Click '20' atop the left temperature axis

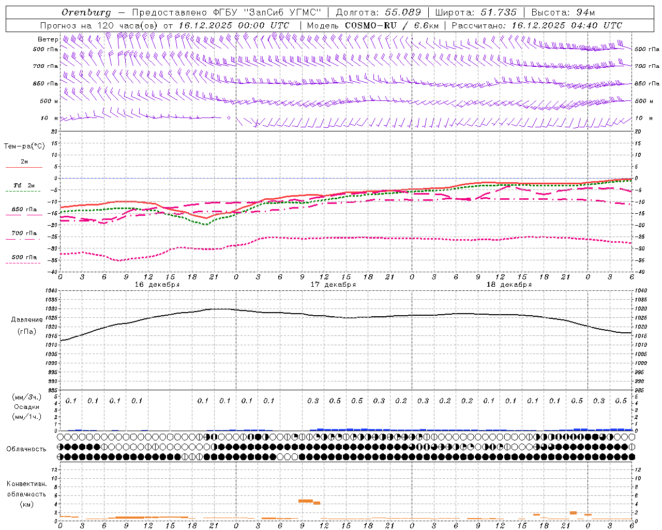[55, 131]
